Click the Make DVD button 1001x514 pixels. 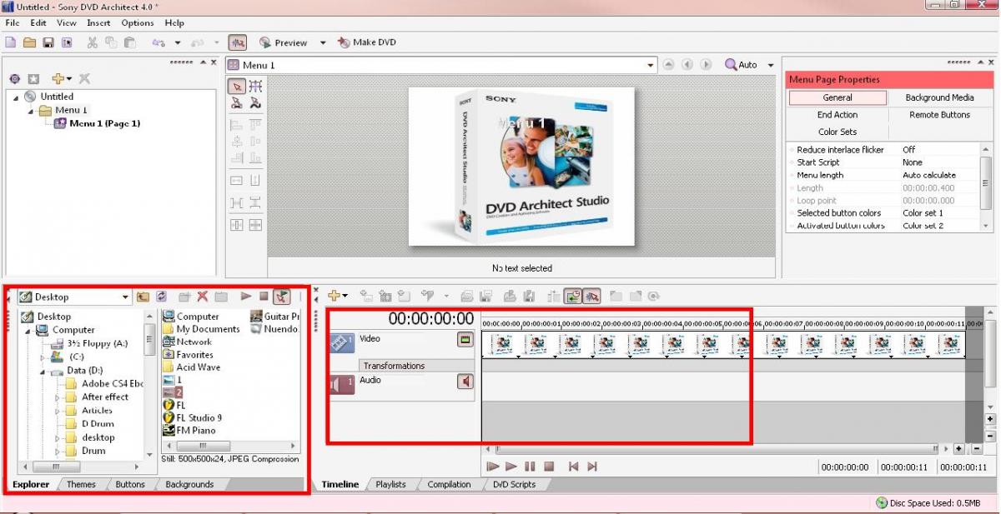tap(367, 42)
